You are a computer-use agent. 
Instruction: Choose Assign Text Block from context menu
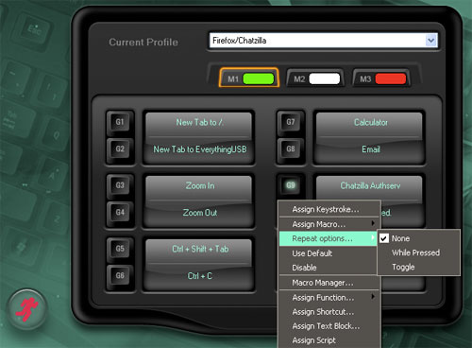click(x=329, y=326)
